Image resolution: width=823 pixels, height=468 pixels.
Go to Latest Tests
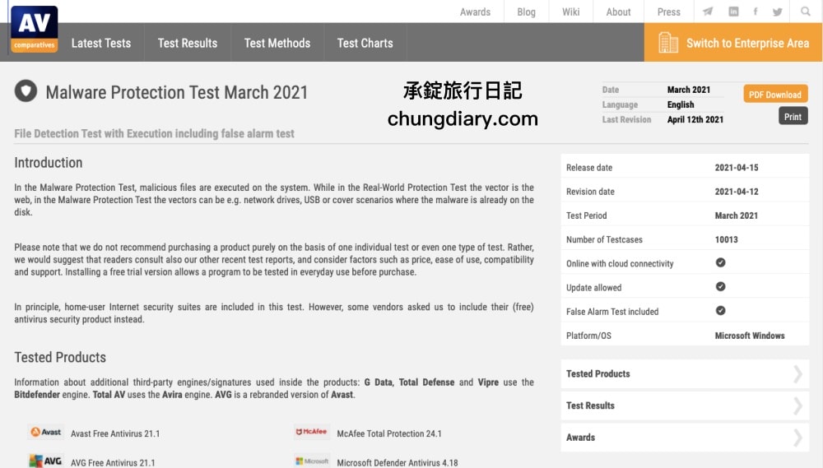coord(101,43)
